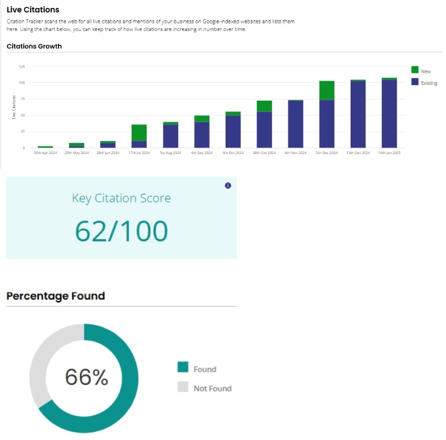Click the Found legend teal swatch
Image resolution: width=446 pixels, height=440 pixels.
tap(182, 368)
